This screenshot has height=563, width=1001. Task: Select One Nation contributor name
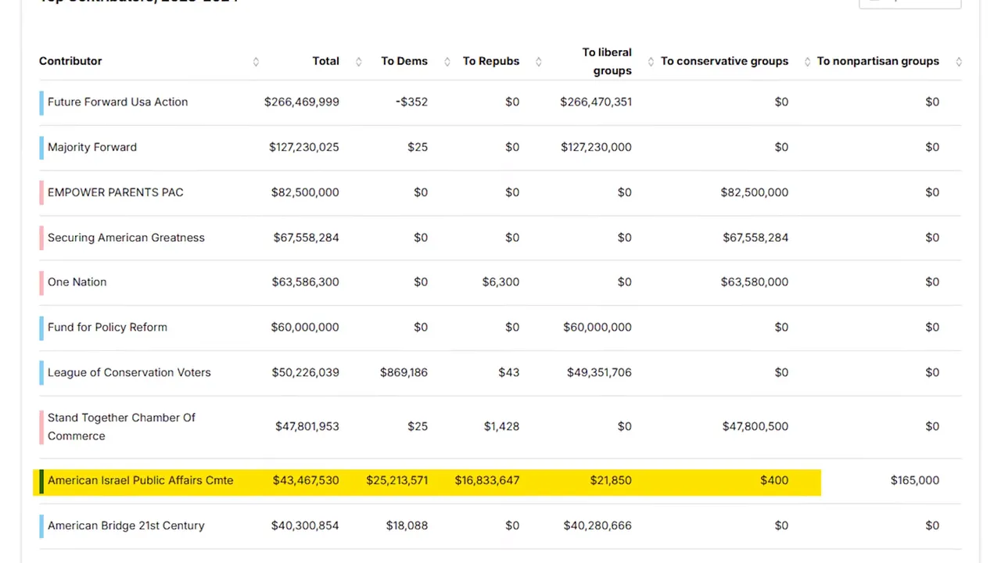pos(77,281)
